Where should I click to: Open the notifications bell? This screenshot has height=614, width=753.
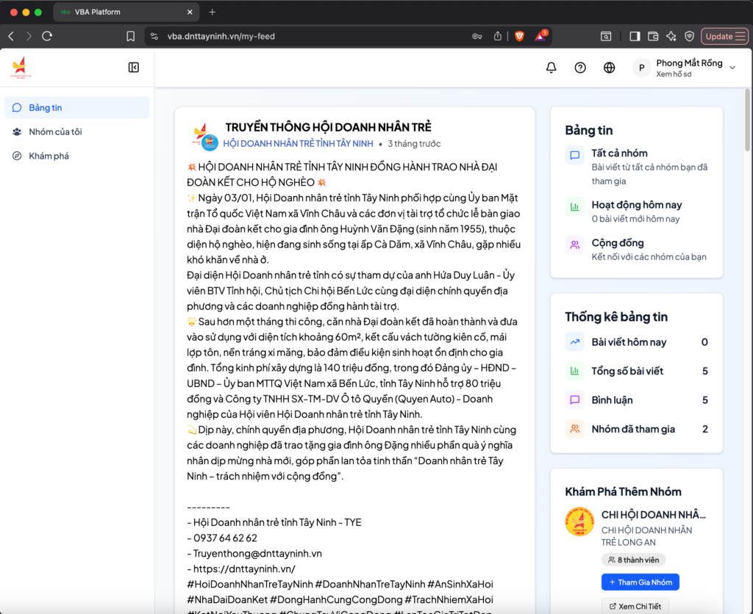[551, 68]
